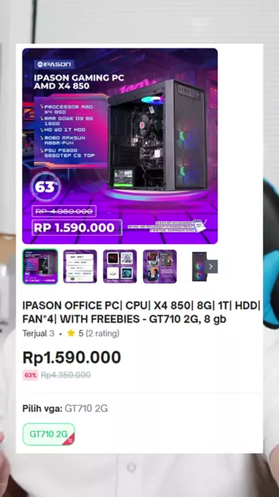Click the 14 days return badge icon
Viewport: 279px width, 497px height.
click(x=201, y=225)
